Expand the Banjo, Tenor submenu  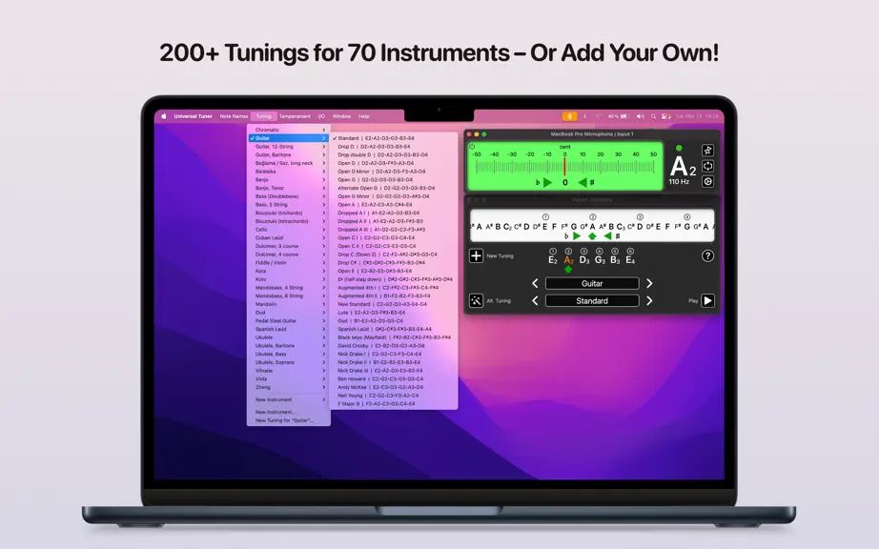[x=289, y=188]
